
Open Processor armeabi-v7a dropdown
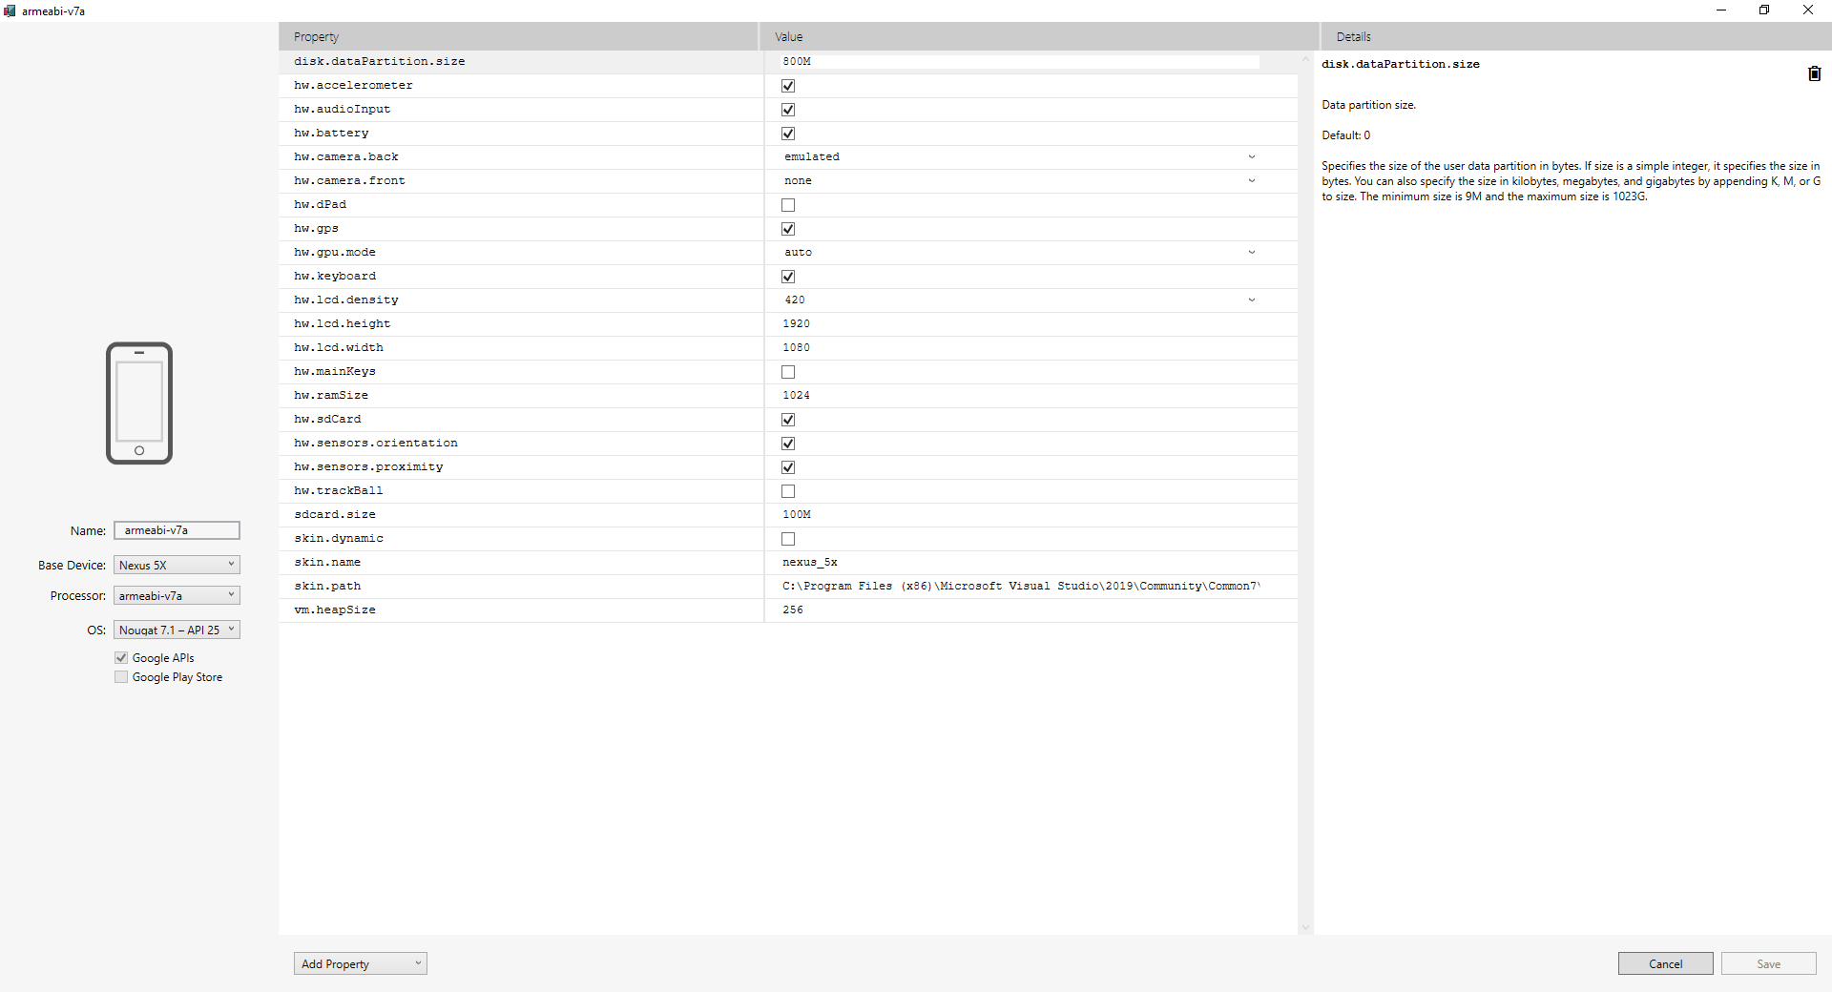click(x=177, y=595)
